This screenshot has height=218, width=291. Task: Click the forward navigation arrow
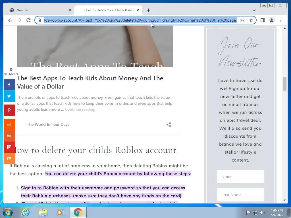coord(19,20)
